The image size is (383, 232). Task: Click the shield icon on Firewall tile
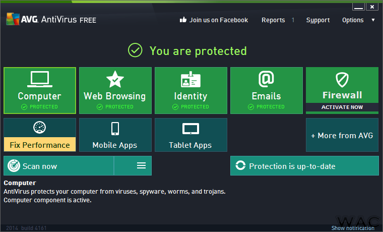[342, 80]
